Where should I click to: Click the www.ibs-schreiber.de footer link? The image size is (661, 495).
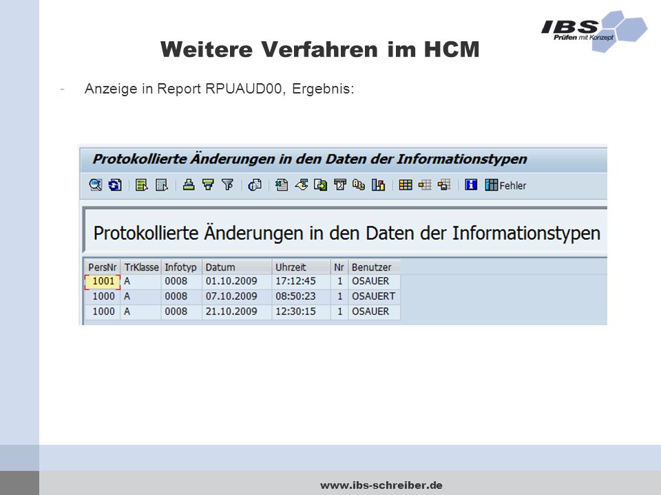click(x=381, y=485)
